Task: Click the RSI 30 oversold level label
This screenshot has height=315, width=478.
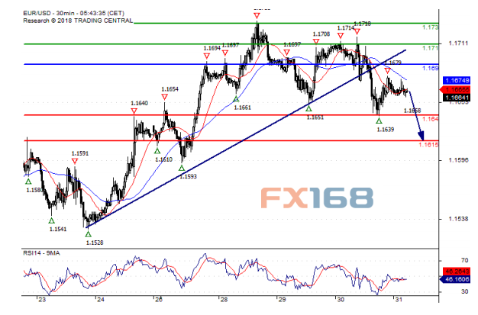Action: pyautogui.click(x=464, y=291)
